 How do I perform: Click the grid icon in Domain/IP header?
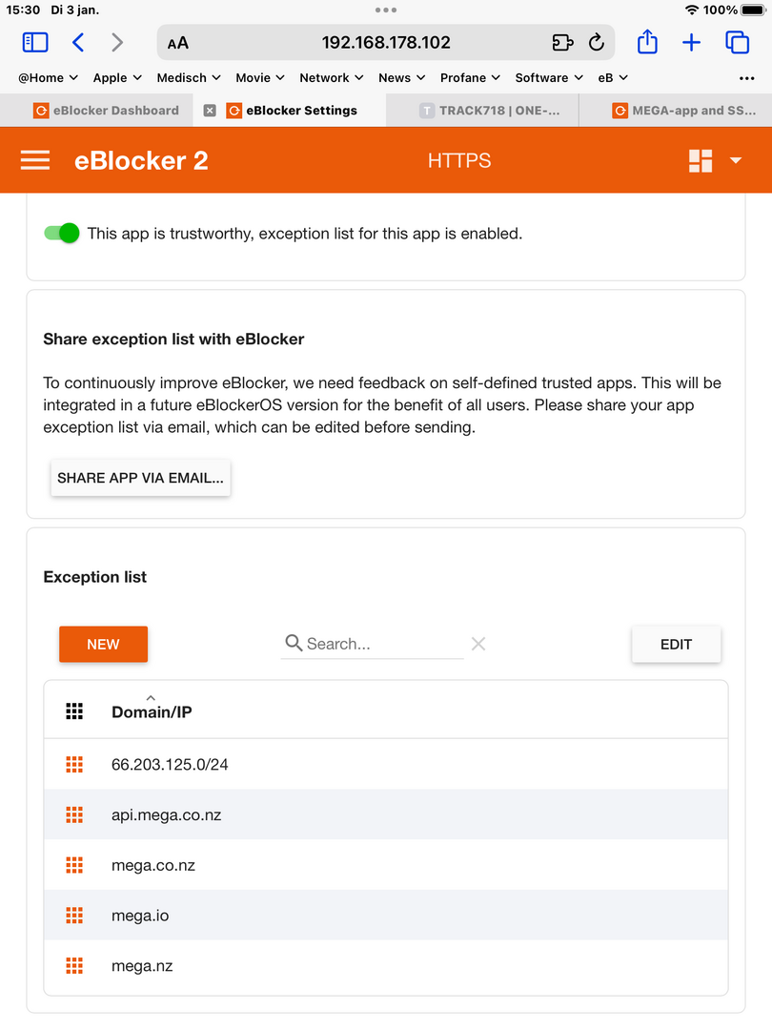[74, 711]
